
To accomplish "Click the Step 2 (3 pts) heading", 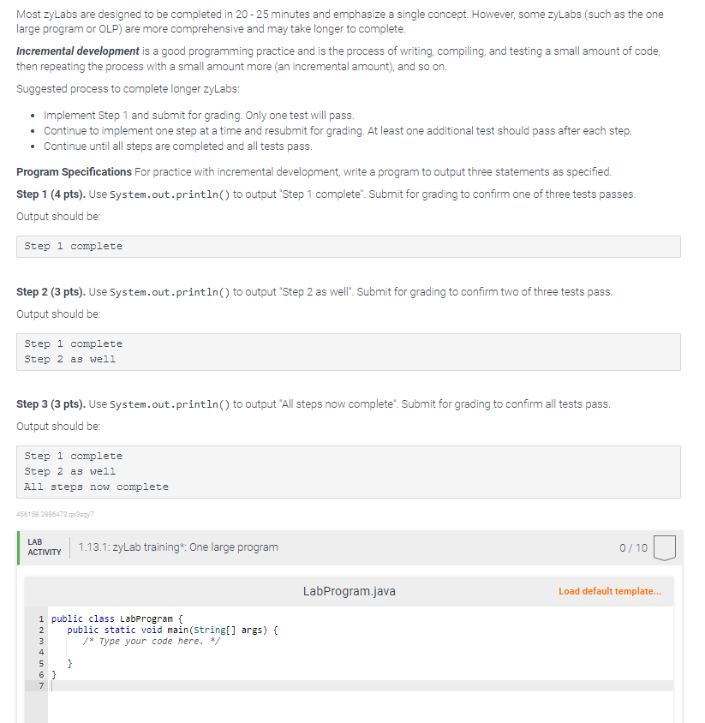I will [x=51, y=292].
